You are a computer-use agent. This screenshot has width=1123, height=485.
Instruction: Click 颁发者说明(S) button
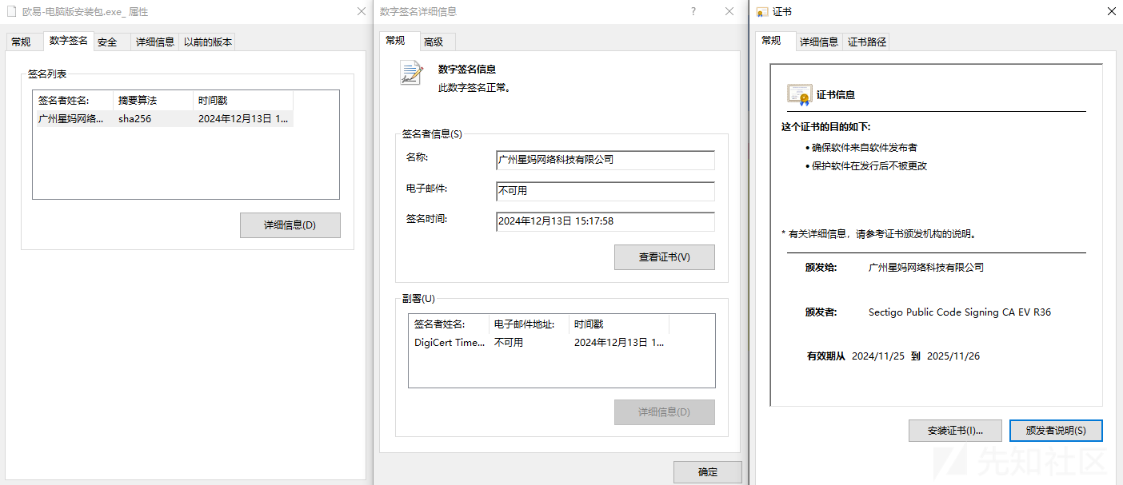tap(1056, 431)
